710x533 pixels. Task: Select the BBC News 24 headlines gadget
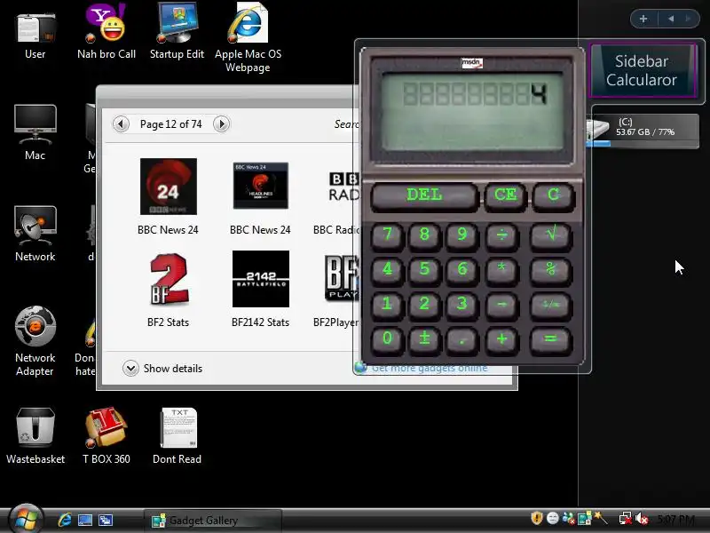point(260,196)
